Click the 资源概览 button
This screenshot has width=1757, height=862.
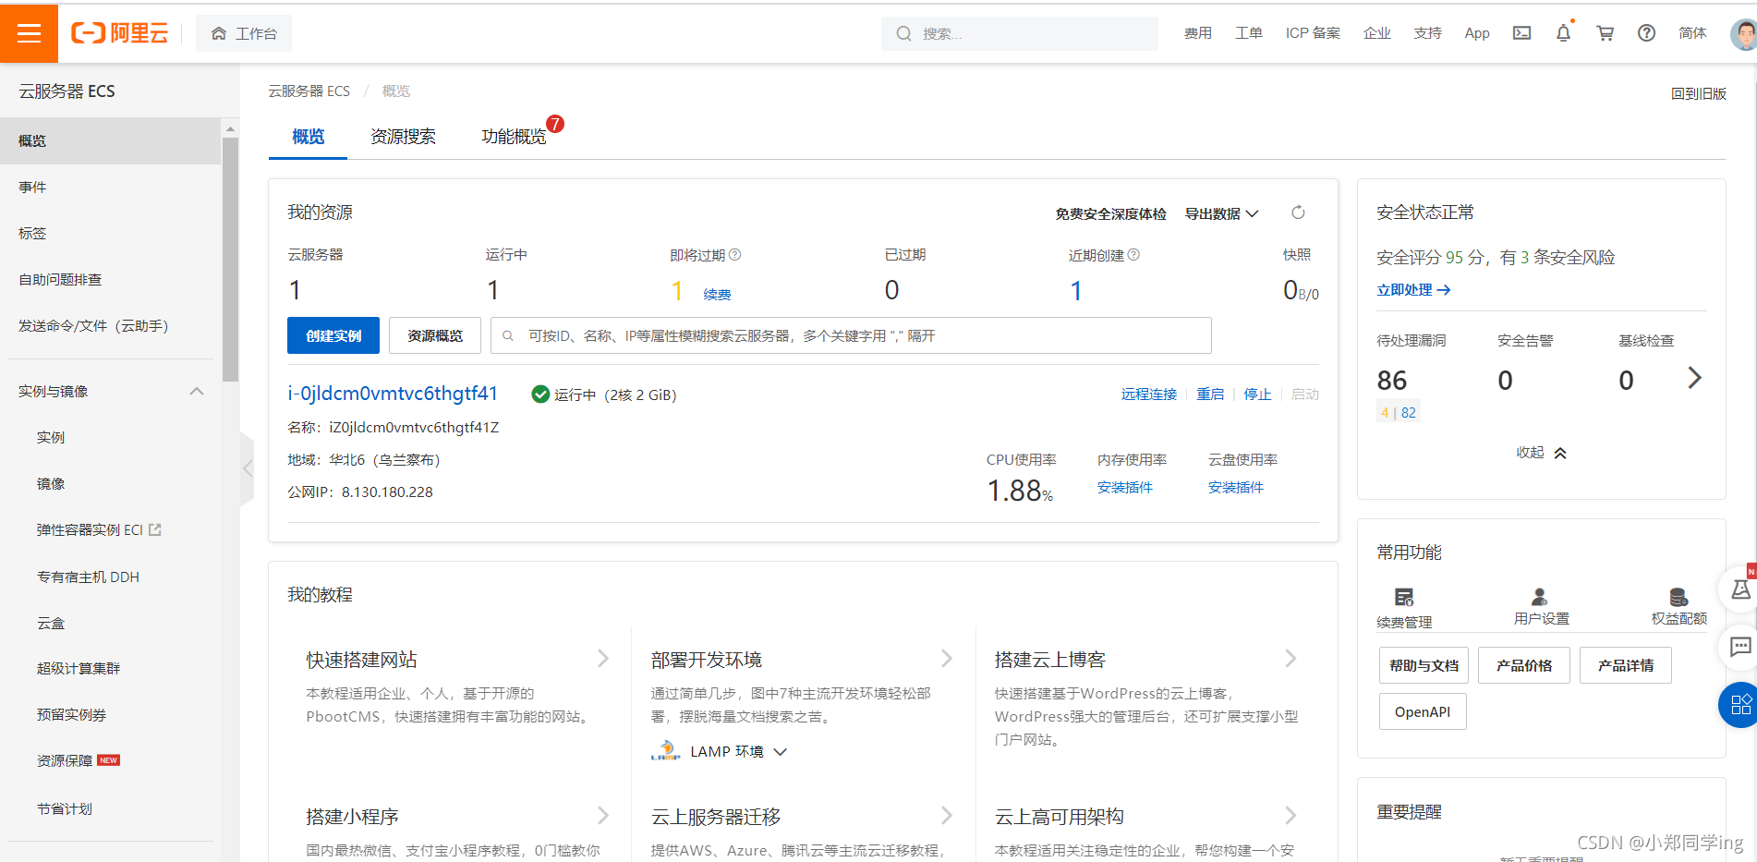click(435, 335)
